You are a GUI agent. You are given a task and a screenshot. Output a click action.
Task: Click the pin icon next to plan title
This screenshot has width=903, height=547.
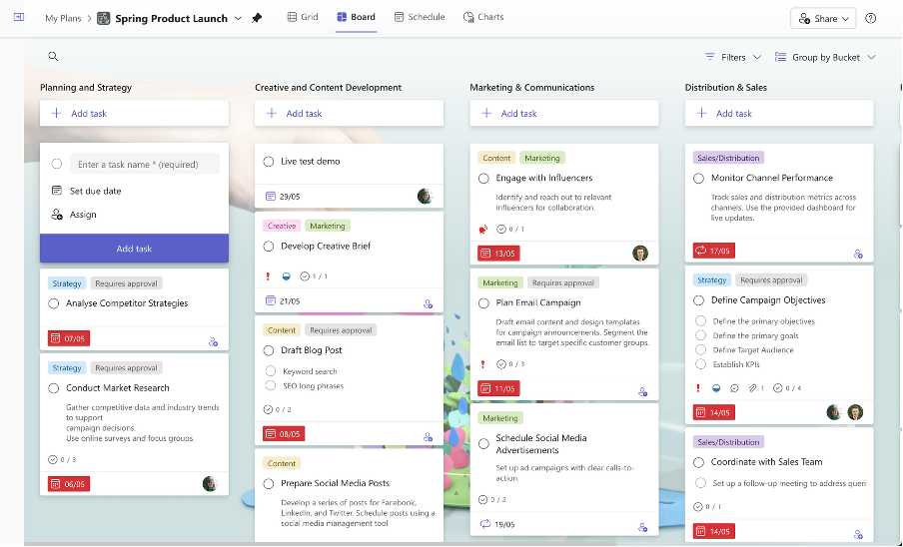[257, 18]
